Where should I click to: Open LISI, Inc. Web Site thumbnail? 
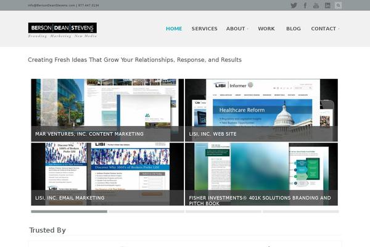point(261,110)
